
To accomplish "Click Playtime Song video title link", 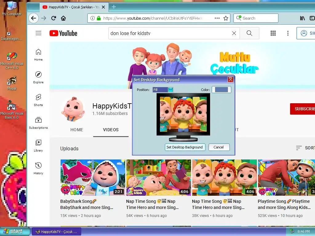I will tap(284, 204).
